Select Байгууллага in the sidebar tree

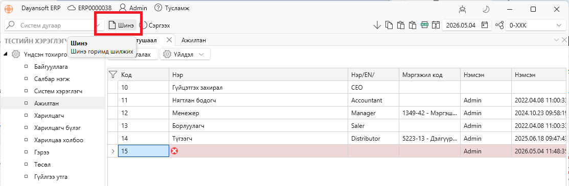(x=51, y=67)
